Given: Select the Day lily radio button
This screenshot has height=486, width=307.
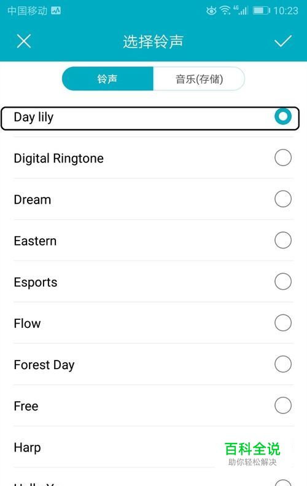Looking at the screenshot, I should coord(283,116).
